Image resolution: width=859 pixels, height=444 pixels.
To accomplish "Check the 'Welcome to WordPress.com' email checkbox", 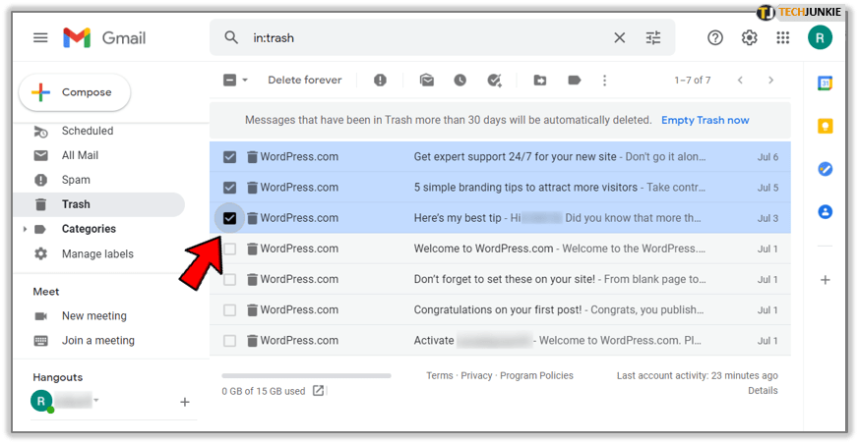I will [x=229, y=249].
